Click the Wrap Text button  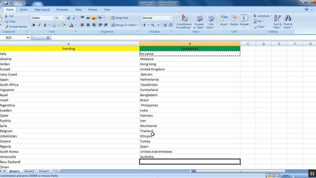(x=119, y=18)
